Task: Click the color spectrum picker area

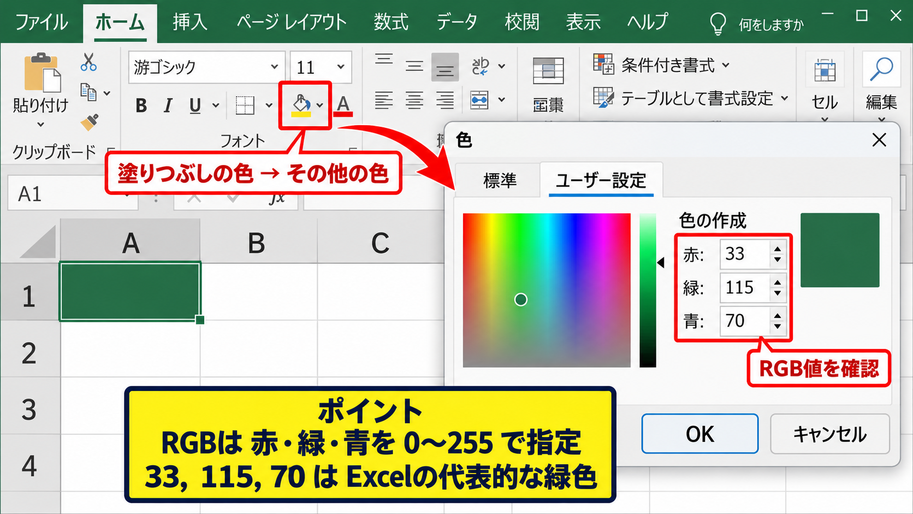Action: pos(547,290)
